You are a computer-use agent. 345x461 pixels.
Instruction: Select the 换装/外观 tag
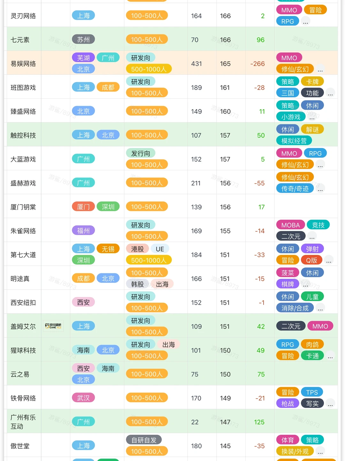[295, 451]
